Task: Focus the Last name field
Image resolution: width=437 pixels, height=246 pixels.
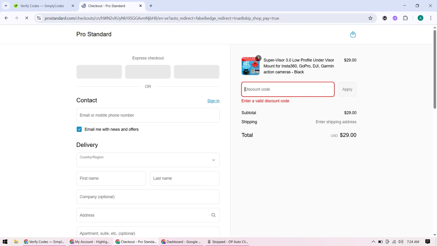Action: (185, 178)
